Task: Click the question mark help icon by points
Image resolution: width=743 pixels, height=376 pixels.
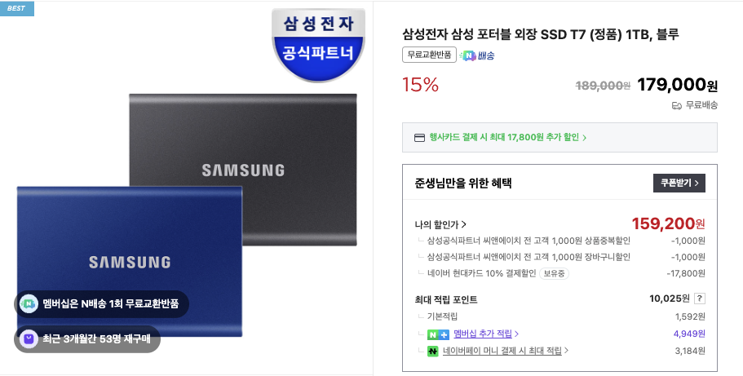Action: [700, 299]
